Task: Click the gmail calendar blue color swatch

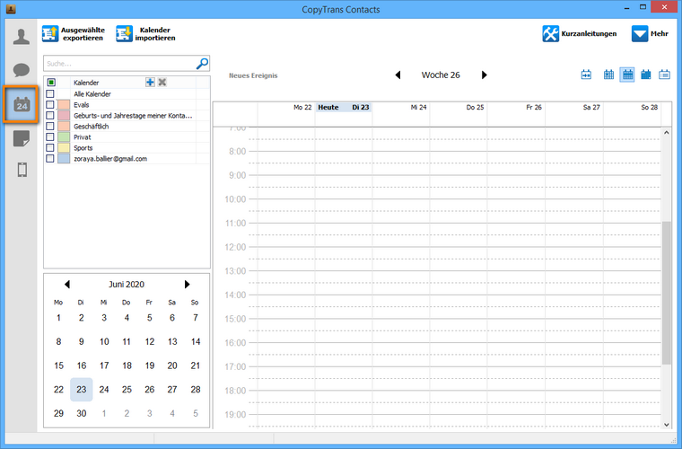Action: tap(64, 158)
